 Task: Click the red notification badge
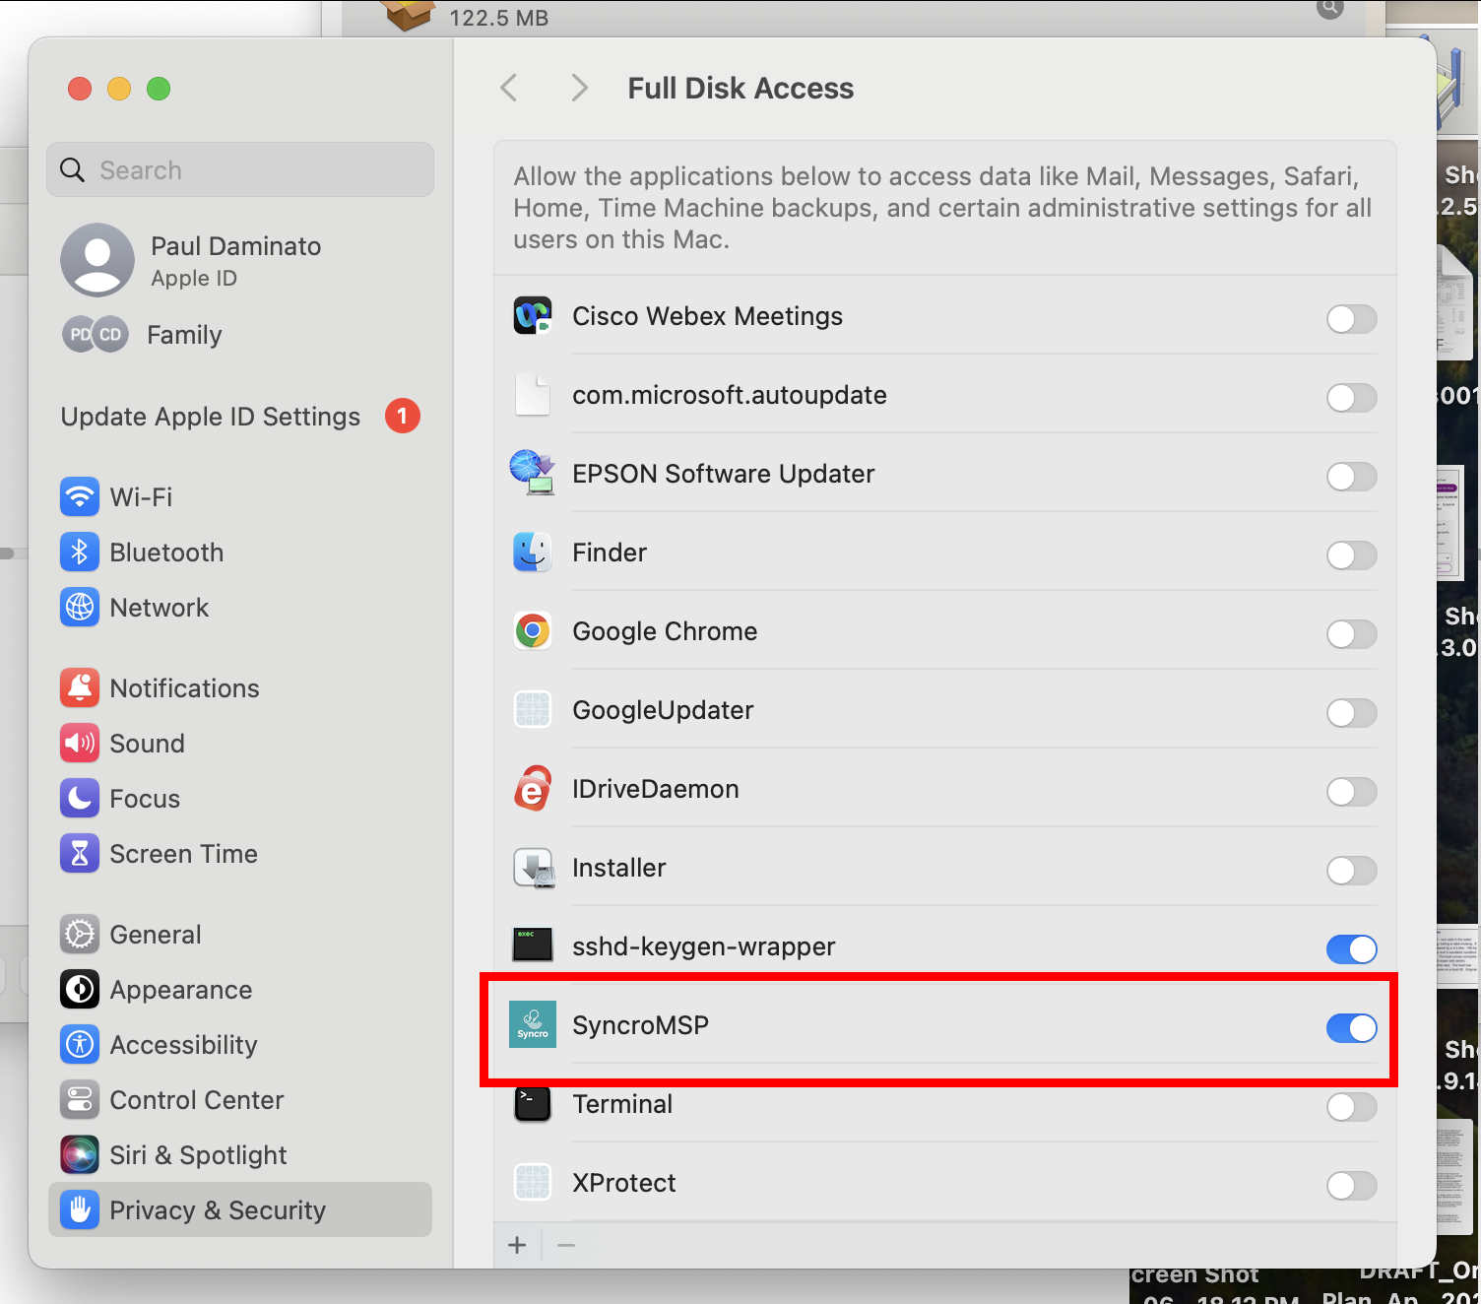402,416
